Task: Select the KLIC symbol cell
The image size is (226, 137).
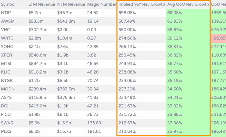Action: [x=6, y=72]
